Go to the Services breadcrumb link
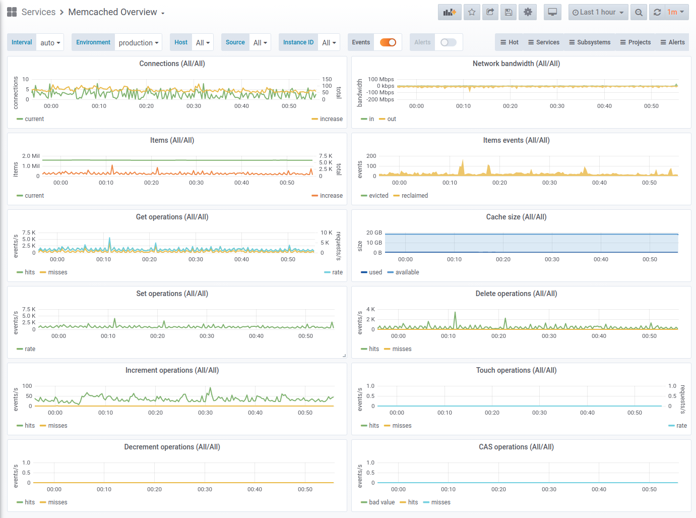 click(x=38, y=12)
